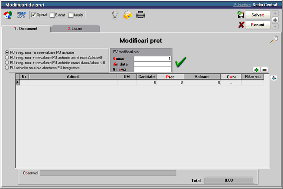This screenshot has height=189, width=283.
Task: Open the yellow box archive icon
Action: tap(127, 15)
